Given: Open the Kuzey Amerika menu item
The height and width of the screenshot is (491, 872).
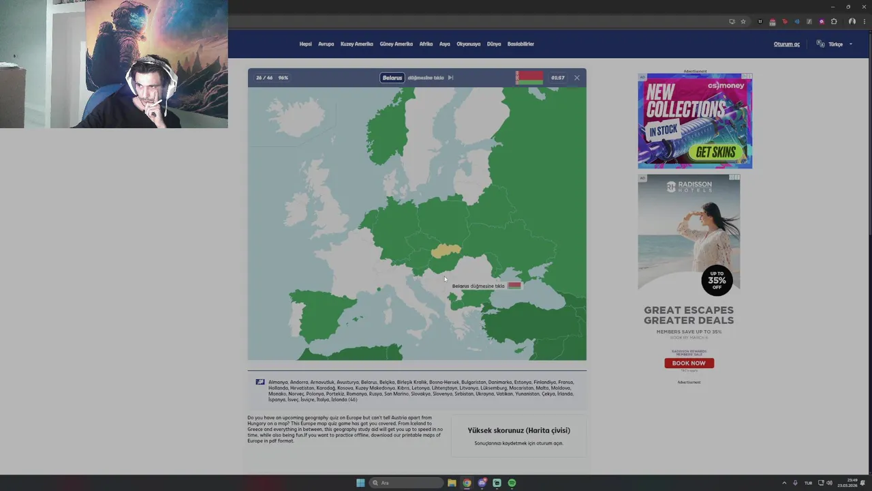Looking at the screenshot, I should pos(357,44).
